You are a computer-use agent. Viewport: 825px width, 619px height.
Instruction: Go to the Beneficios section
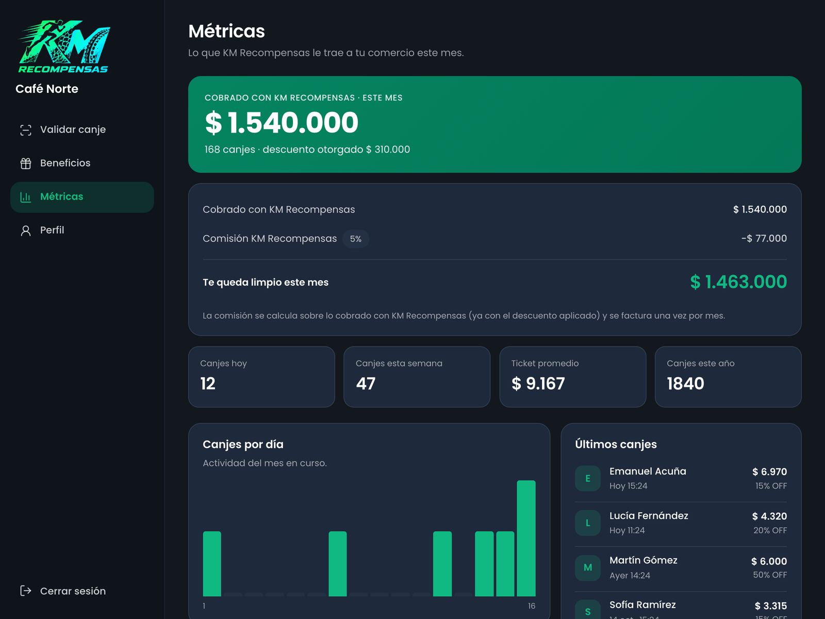(82, 163)
